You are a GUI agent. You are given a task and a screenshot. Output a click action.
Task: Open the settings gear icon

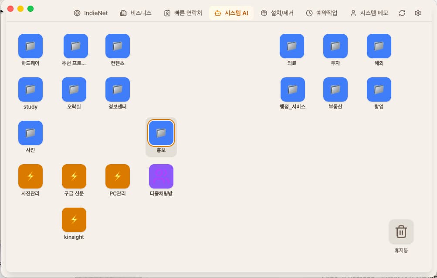[x=417, y=13]
